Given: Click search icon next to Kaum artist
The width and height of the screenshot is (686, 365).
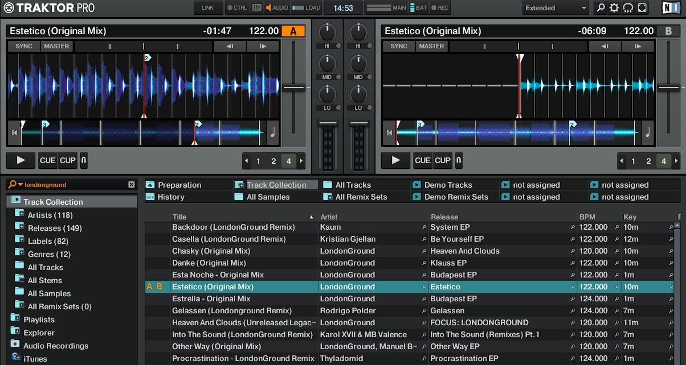Looking at the screenshot, I should pyautogui.click(x=424, y=227).
